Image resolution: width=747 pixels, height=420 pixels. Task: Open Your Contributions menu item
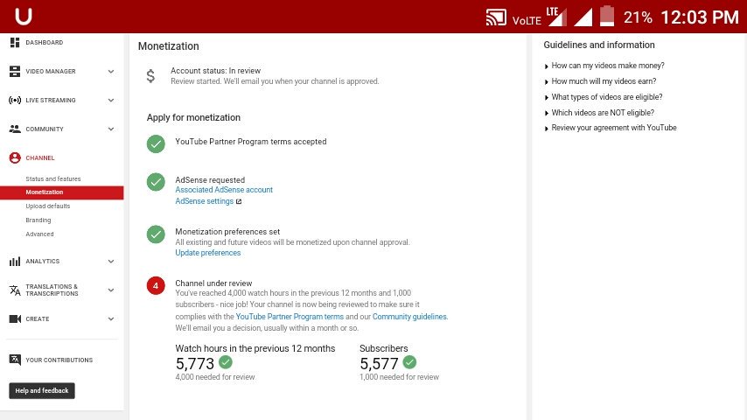(x=59, y=360)
